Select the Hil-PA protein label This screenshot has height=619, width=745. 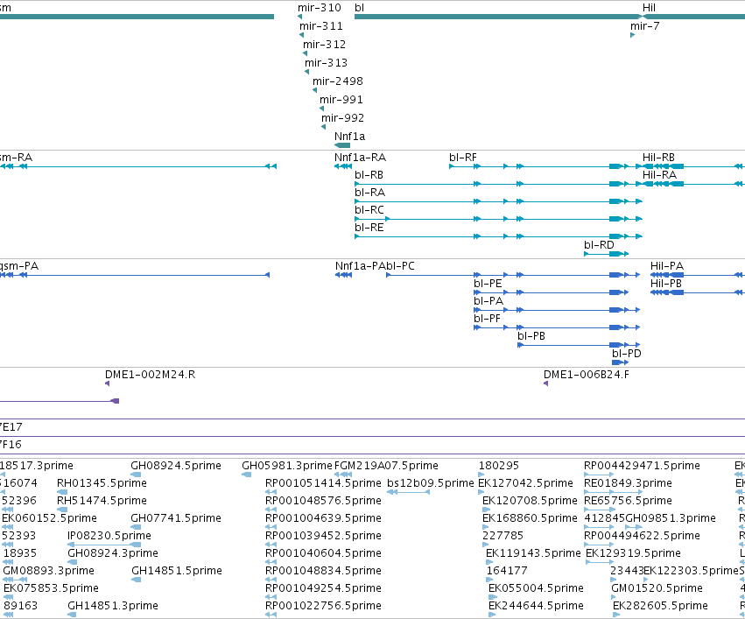667,266
